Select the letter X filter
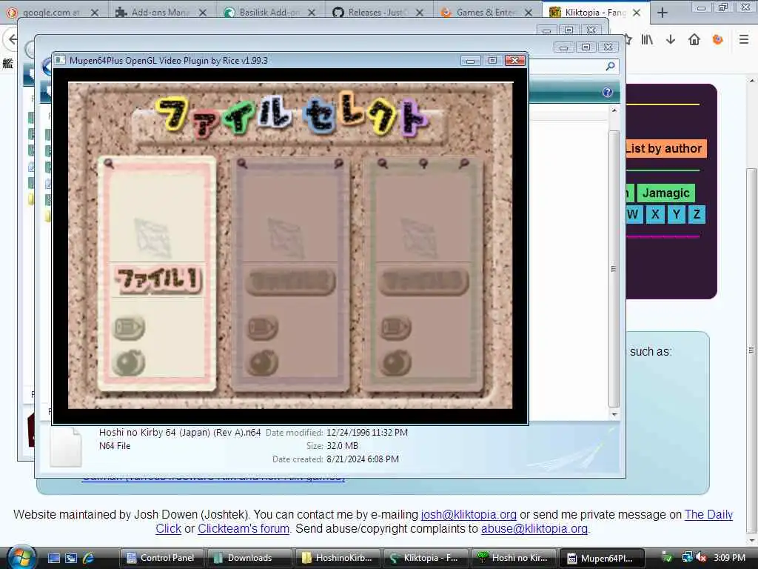 point(655,214)
